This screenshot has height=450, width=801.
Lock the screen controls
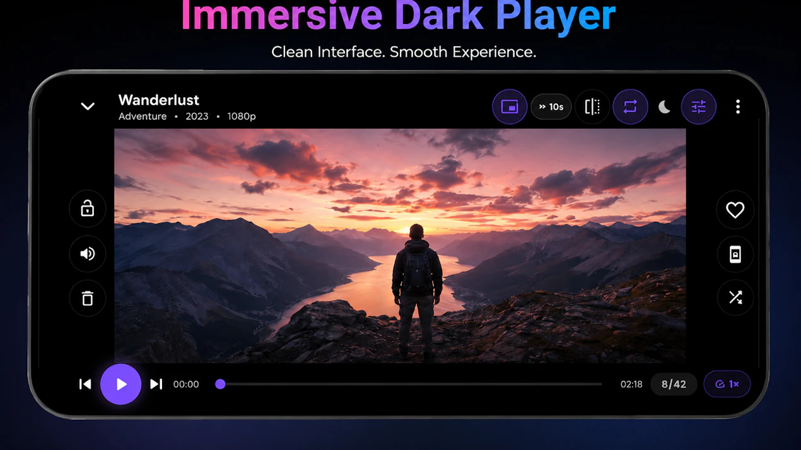[88, 209]
